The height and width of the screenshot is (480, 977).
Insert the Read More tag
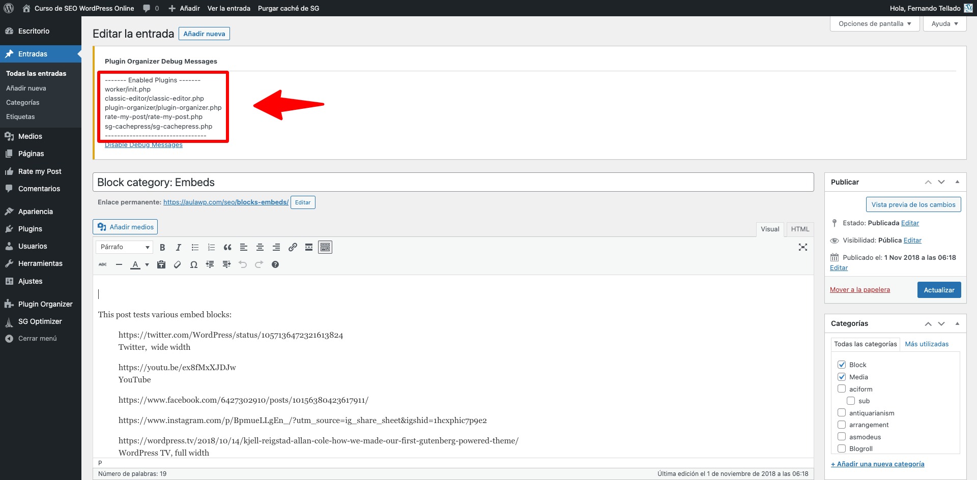click(309, 247)
